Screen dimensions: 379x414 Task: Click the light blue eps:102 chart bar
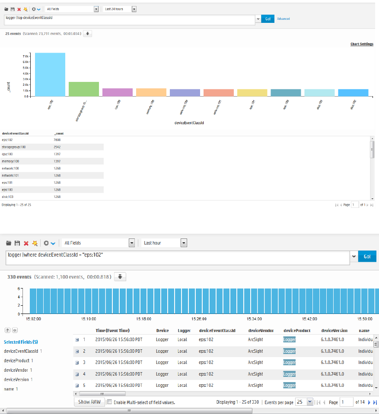[50, 75]
